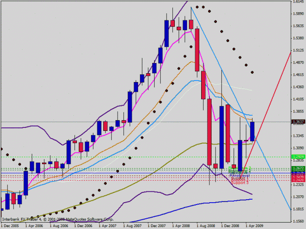Click the current price tag 1.3637

point(298,122)
